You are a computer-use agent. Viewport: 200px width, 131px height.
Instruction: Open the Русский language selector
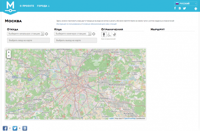click(x=185, y=4)
